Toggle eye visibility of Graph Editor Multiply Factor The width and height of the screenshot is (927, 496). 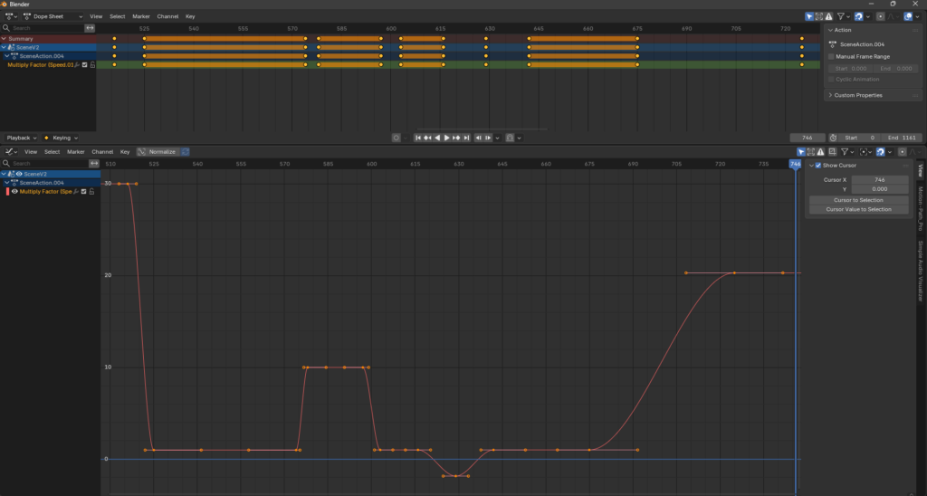[14, 192]
